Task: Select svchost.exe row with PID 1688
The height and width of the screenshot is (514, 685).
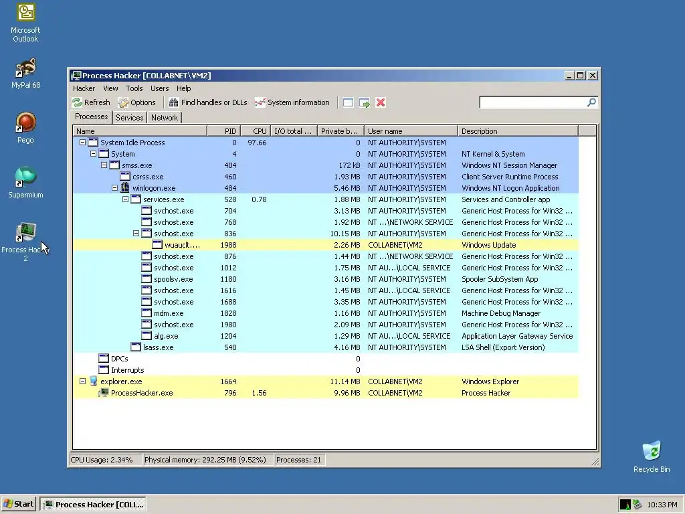Action: pyautogui.click(x=326, y=302)
